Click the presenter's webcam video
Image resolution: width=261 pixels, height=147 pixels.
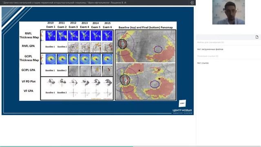(228, 12)
